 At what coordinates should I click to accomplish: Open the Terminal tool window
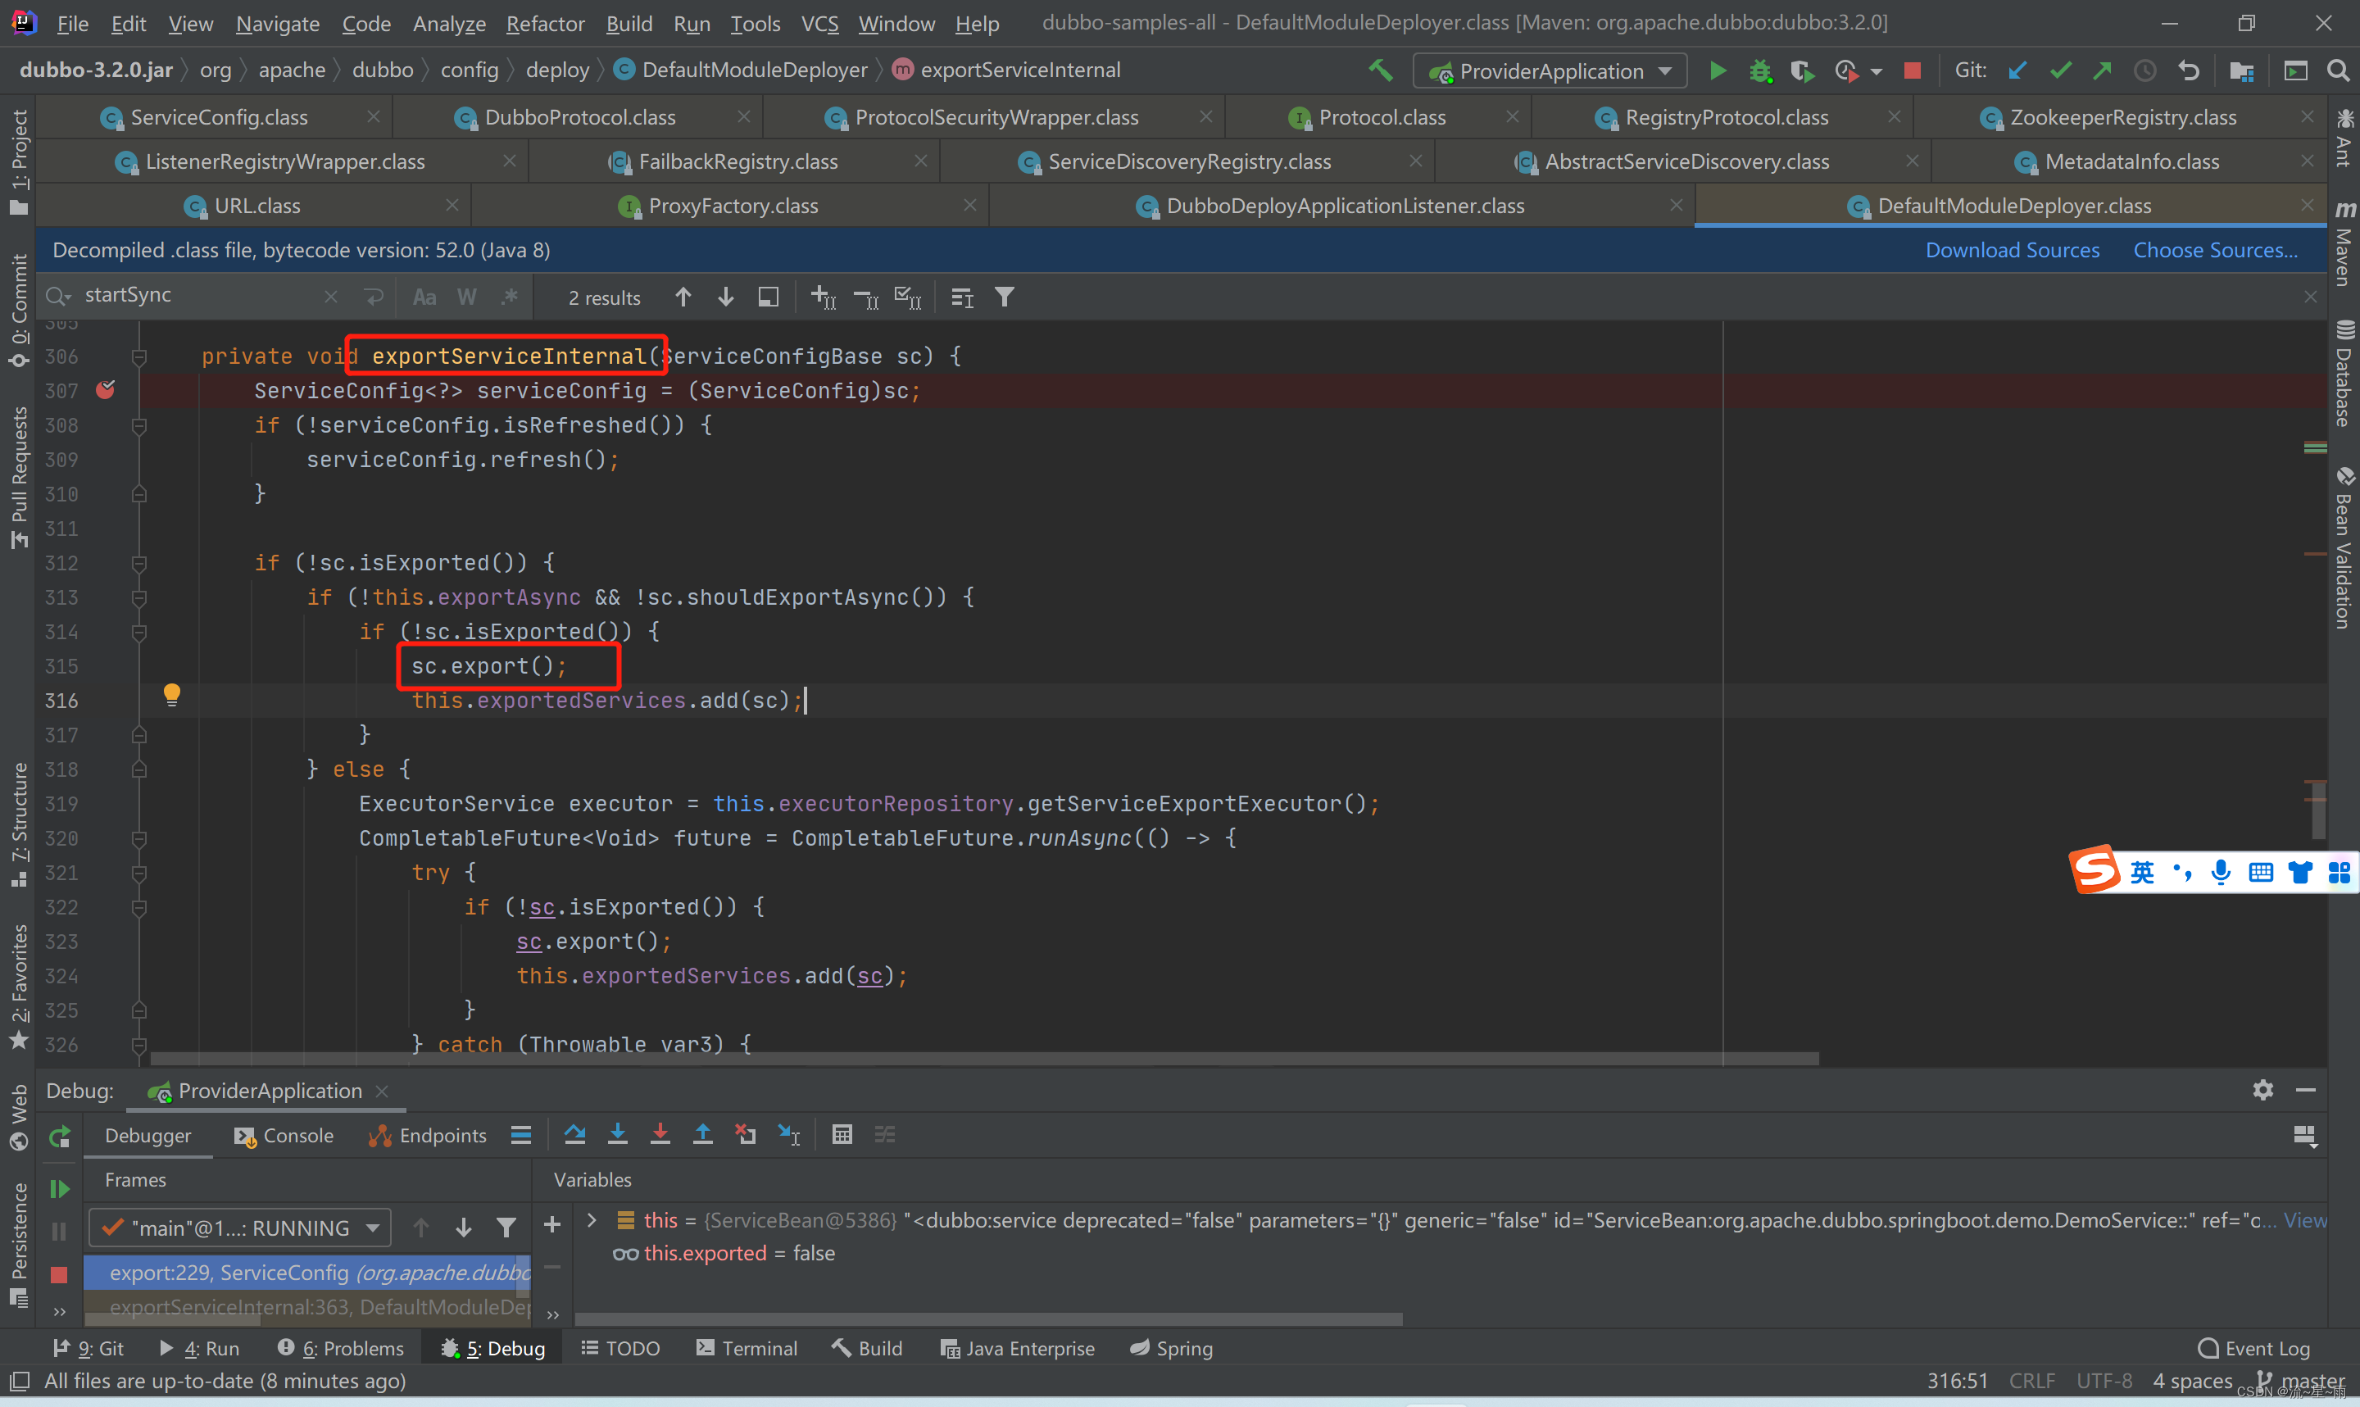click(747, 1348)
